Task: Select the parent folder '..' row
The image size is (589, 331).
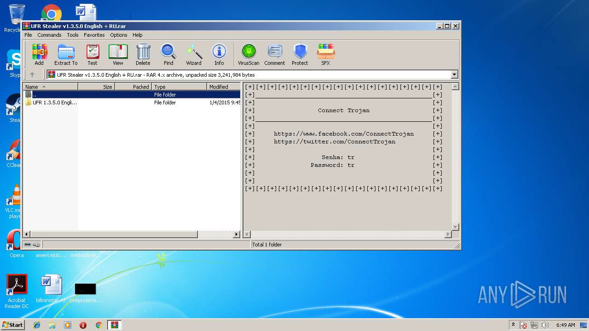Action: coord(132,95)
